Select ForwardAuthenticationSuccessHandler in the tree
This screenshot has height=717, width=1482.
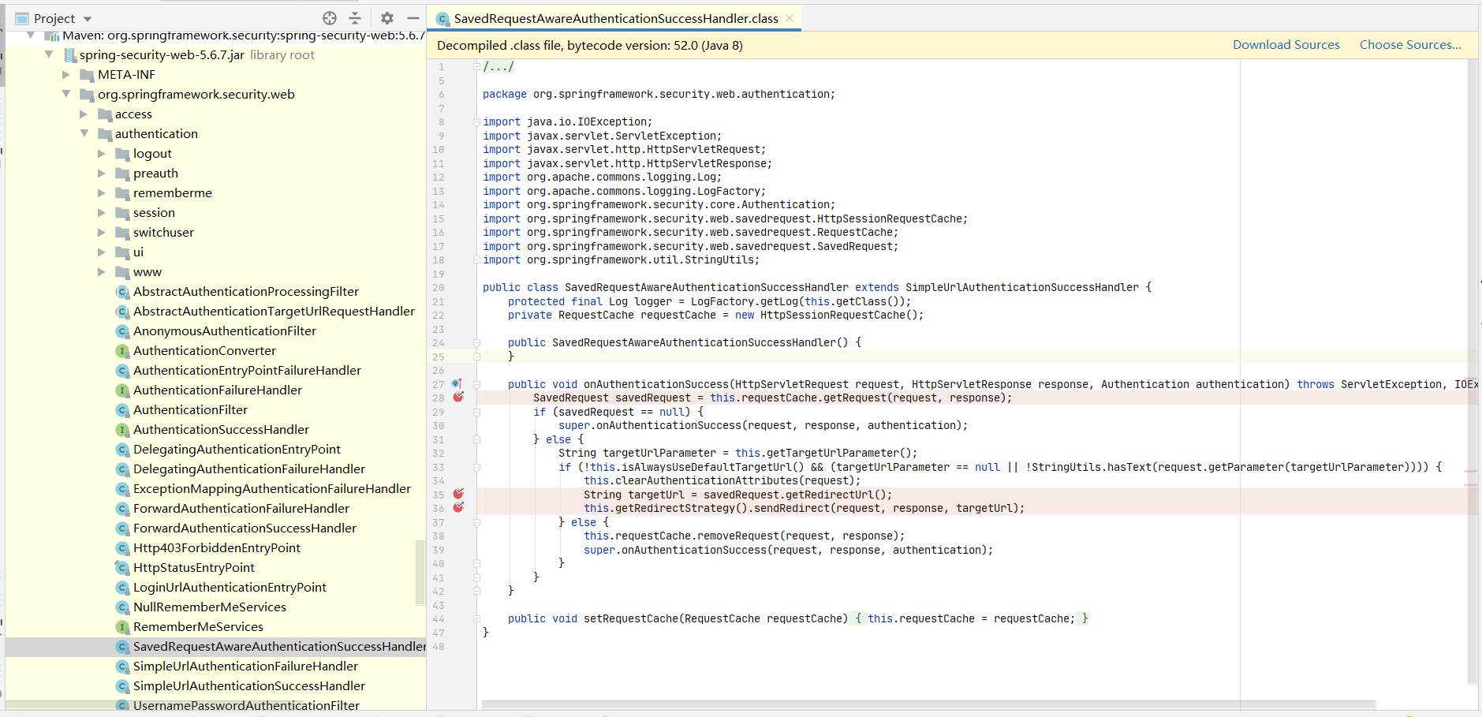point(245,528)
